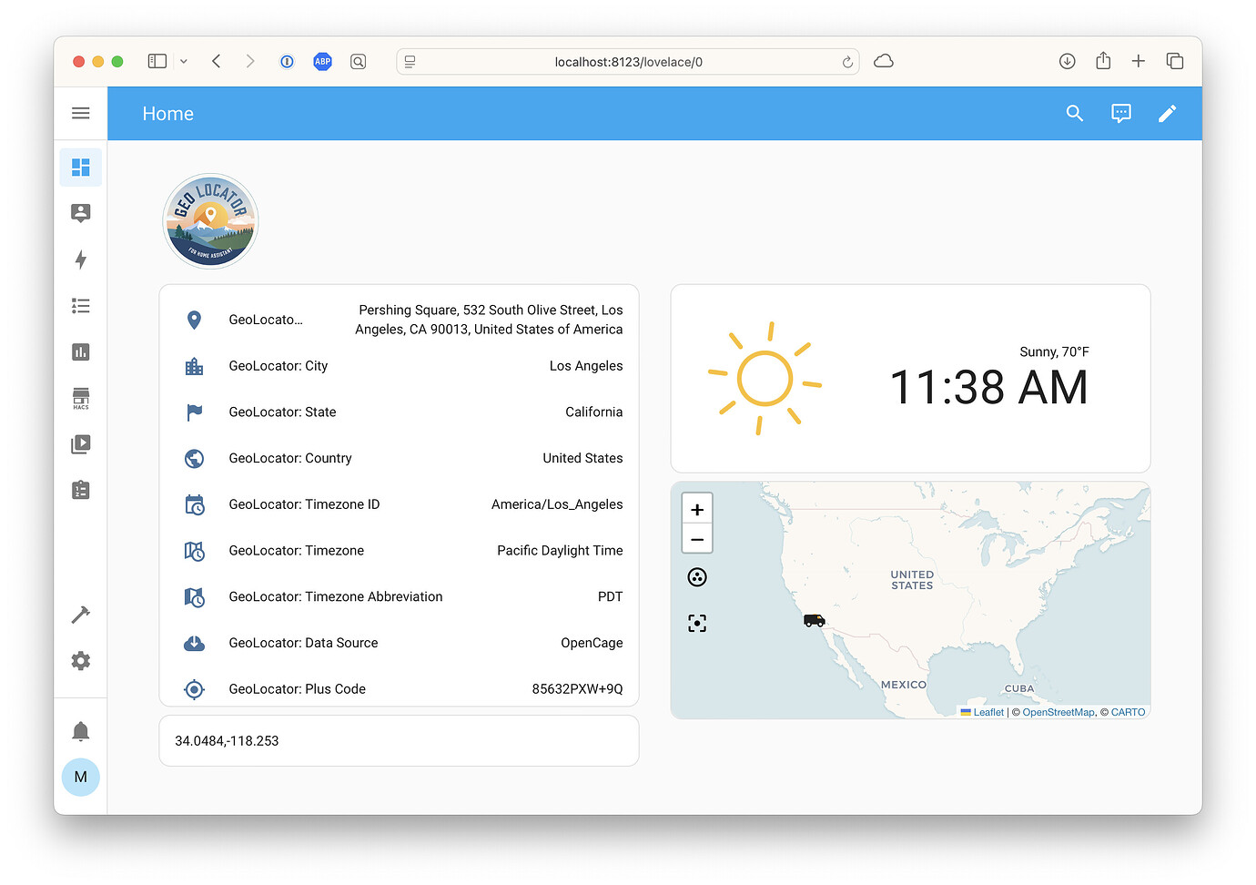
Task: Click the browser address bar
Action: point(628,61)
